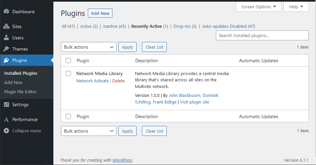Open Add New submenu item in sidebar
Image resolution: width=316 pixels, height=165 pixels.
(x=13, y=82)
